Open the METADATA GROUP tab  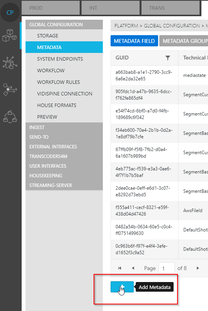[x=184, y=41]
